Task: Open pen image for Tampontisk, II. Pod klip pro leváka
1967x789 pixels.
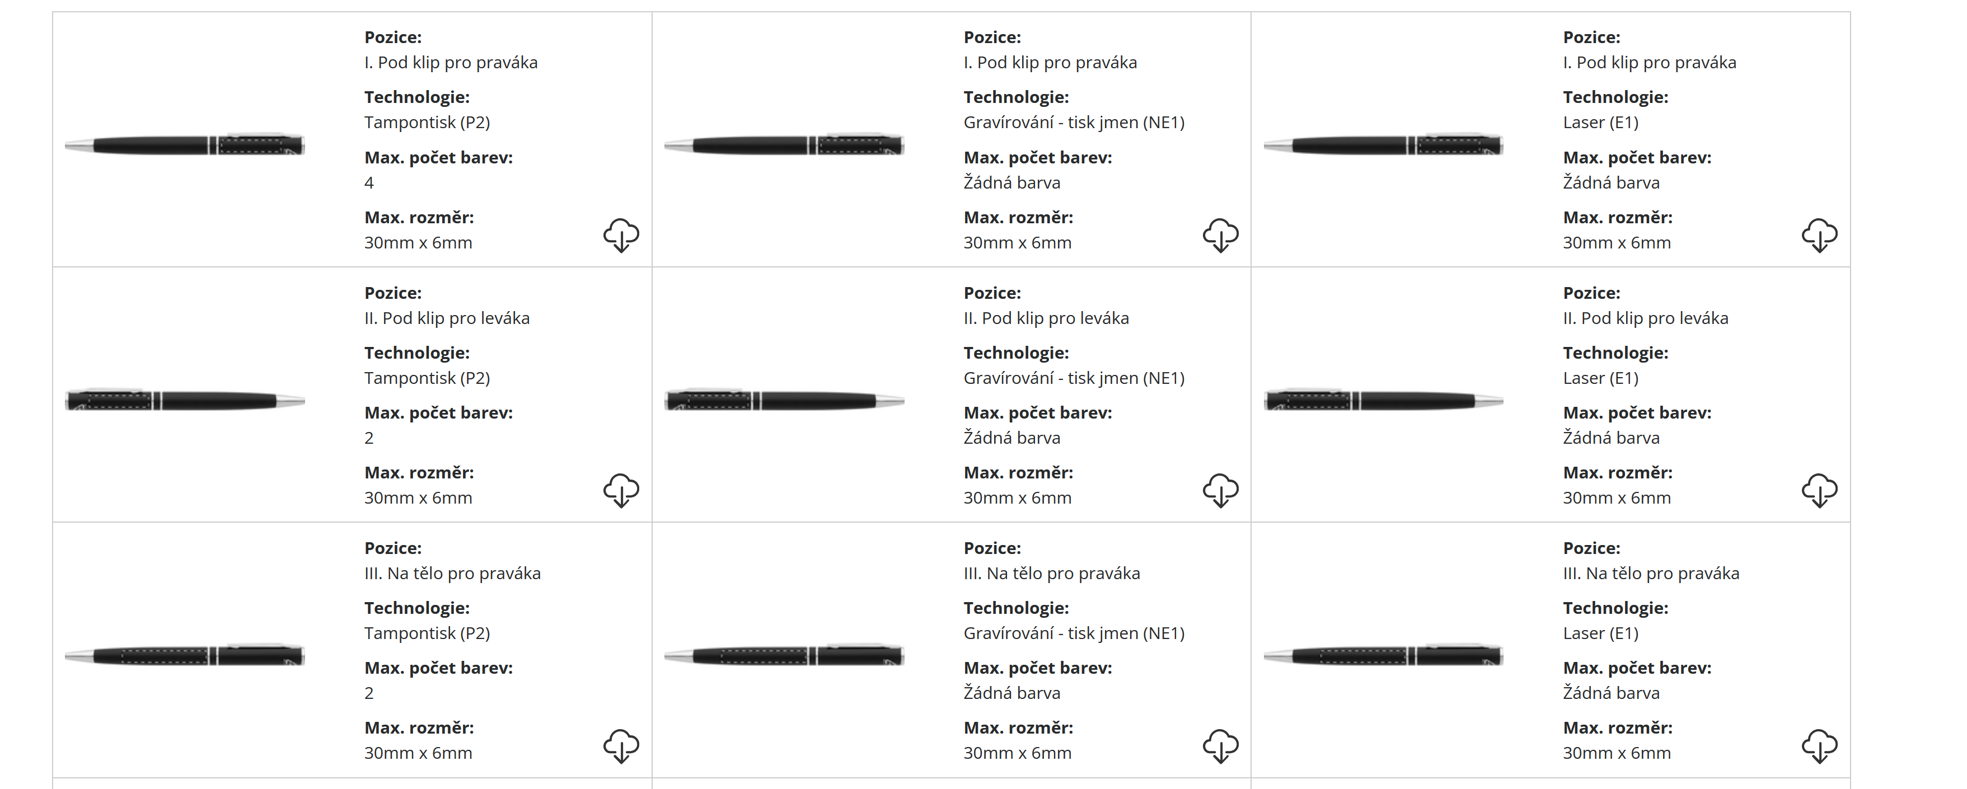Action: [x=185, y=400]
